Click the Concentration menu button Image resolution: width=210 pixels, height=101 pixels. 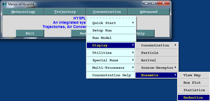pos(107,12)
